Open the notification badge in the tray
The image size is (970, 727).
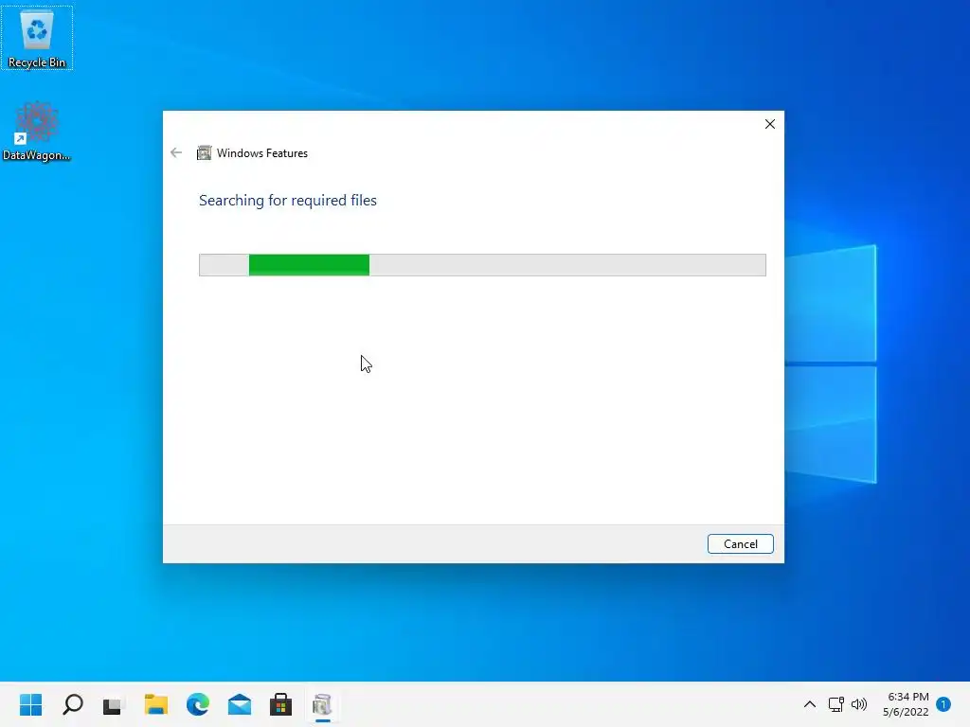coord(943,704)
